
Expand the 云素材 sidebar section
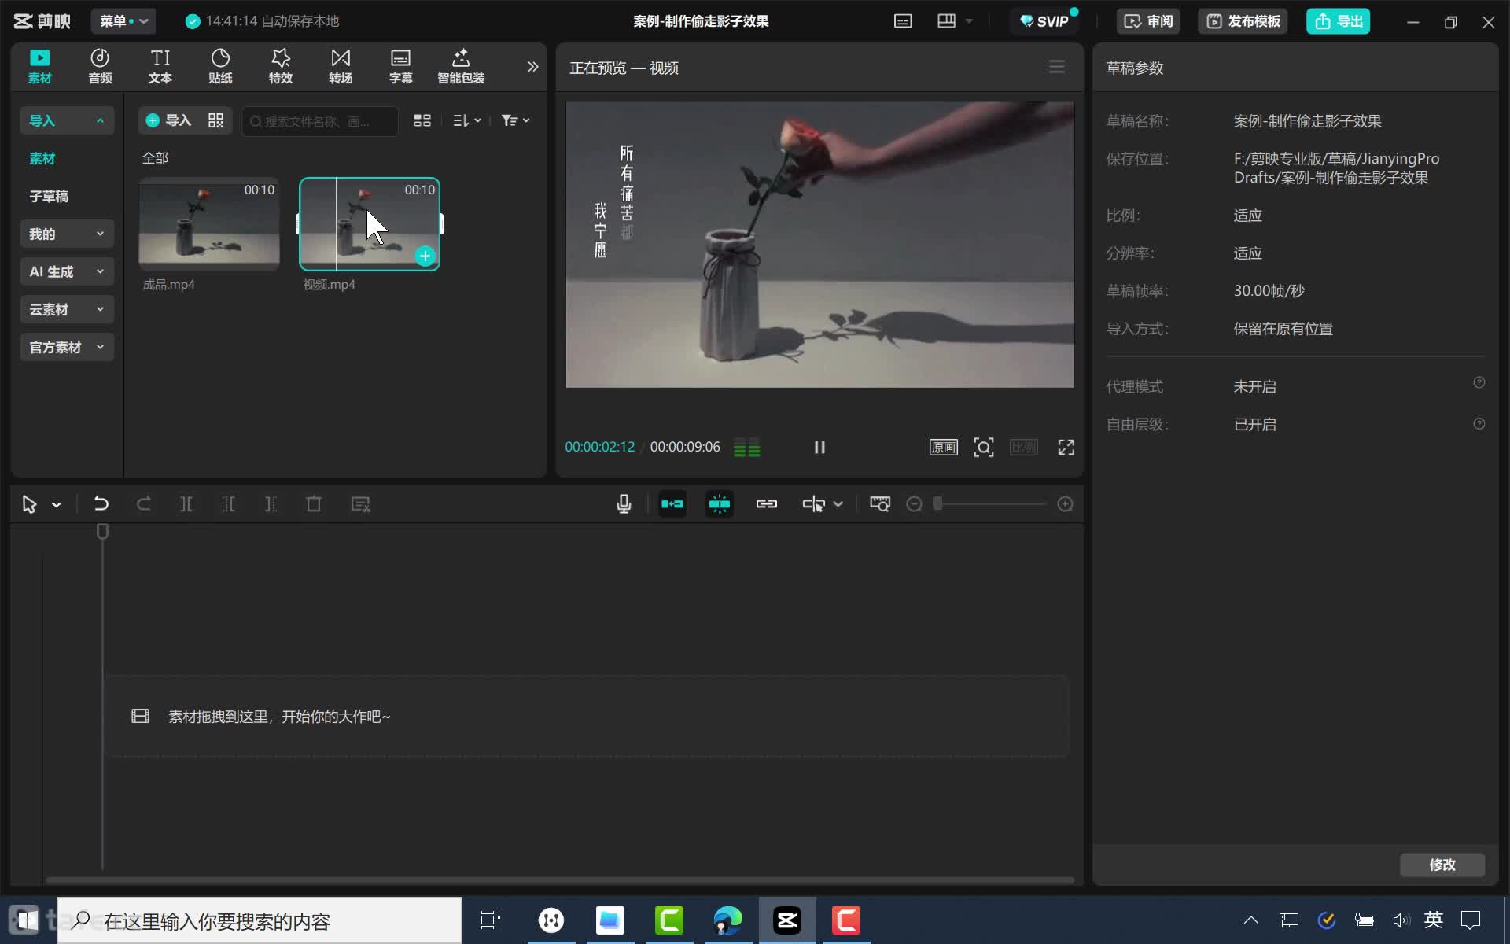coord(67,309)
